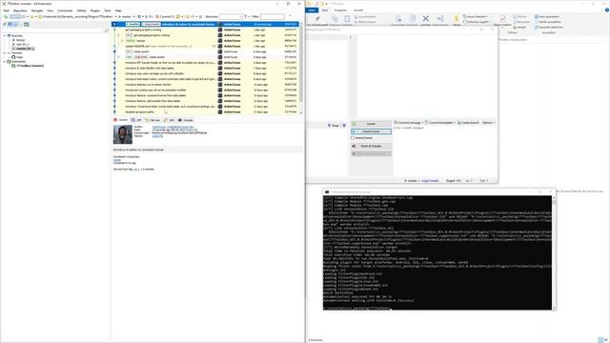This screenshot has width=610, height=343.
Task: Switch to the Diff tab
Action: 136,120
